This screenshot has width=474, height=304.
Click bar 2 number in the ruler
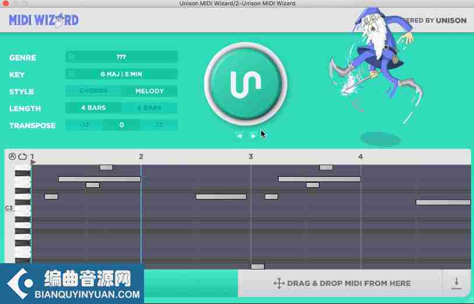(x=141, y=156)
